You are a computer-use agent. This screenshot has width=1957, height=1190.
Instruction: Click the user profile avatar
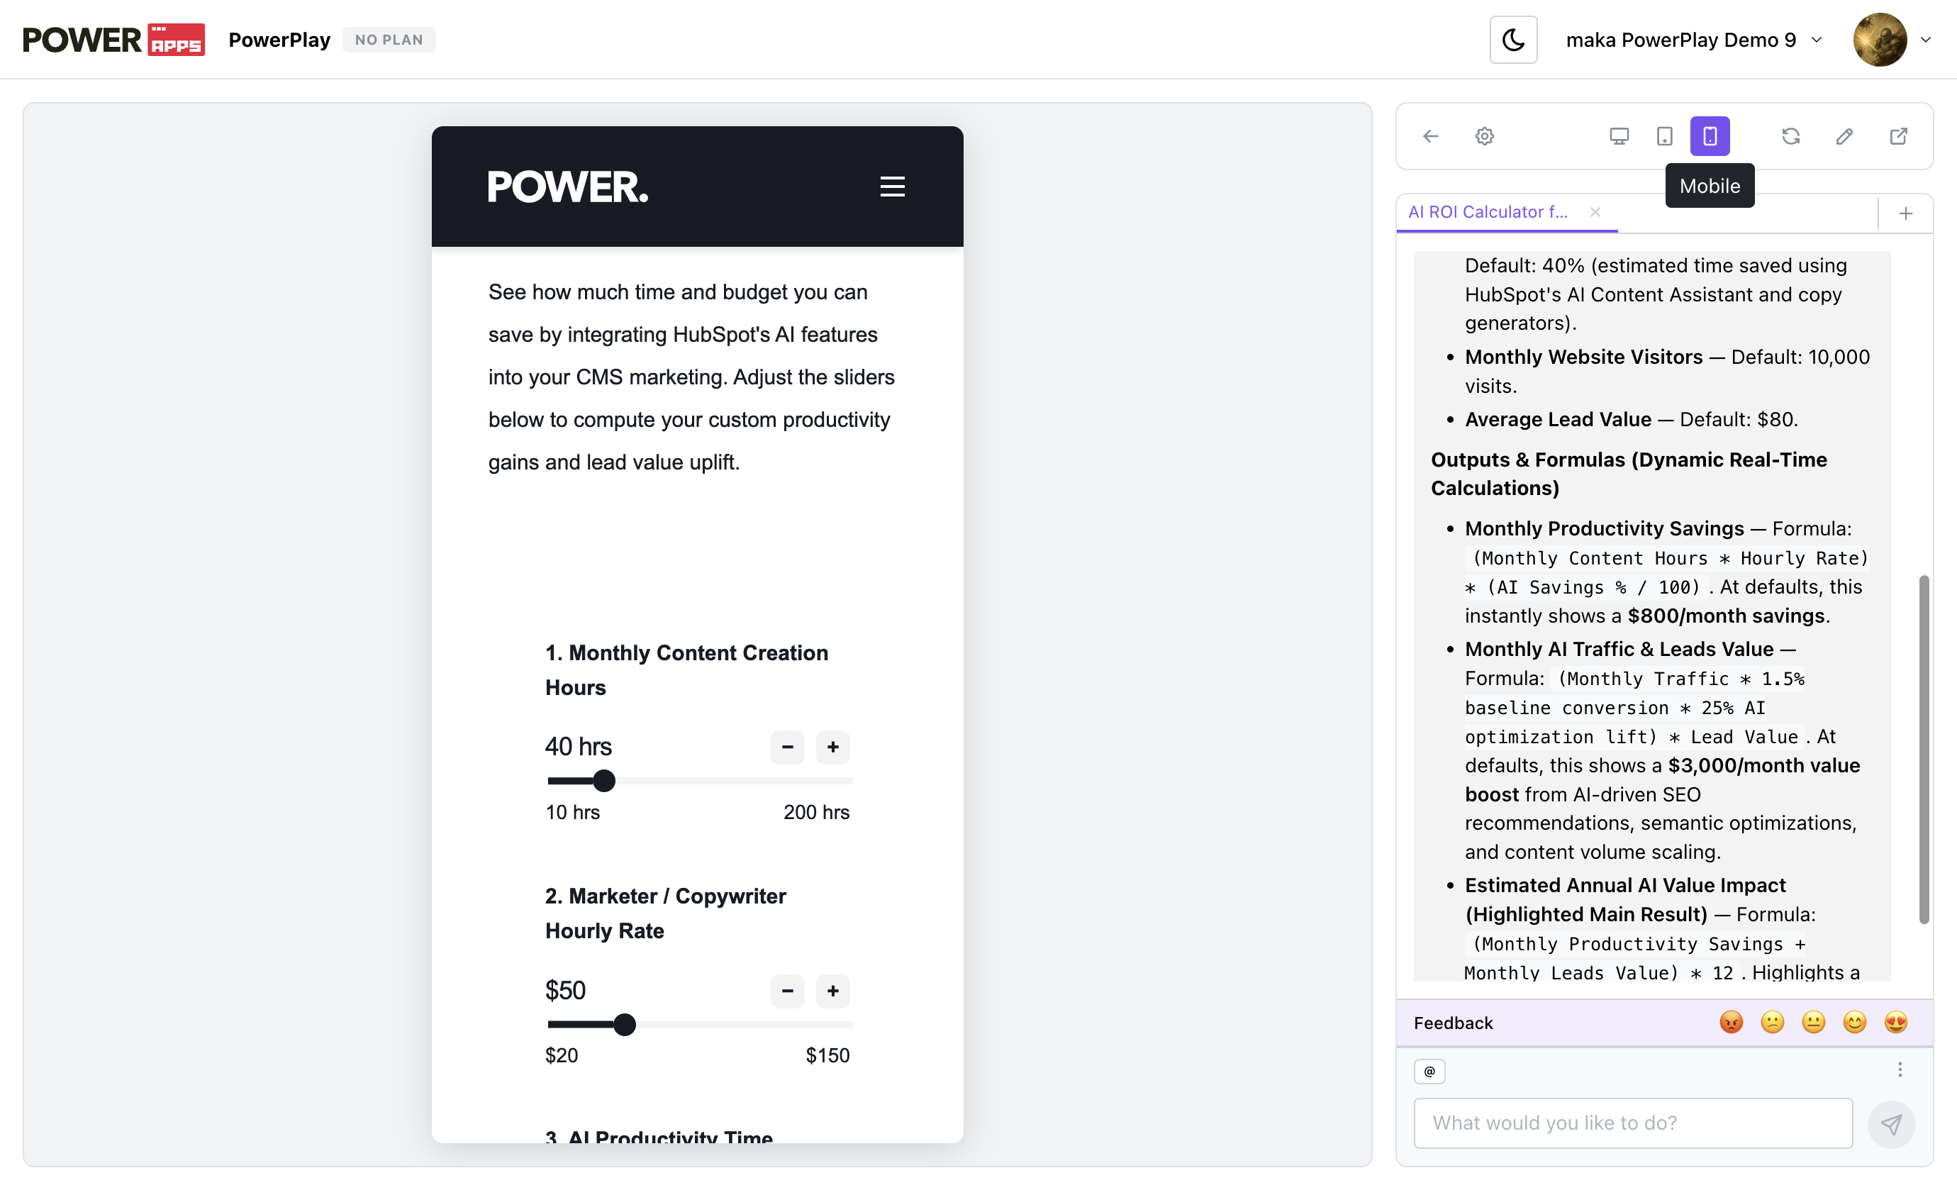coord(1880,40)
